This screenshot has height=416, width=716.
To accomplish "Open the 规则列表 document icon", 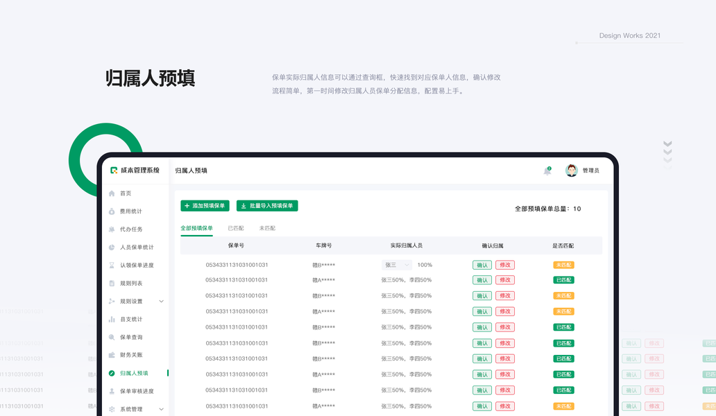I will click(112, 284).
